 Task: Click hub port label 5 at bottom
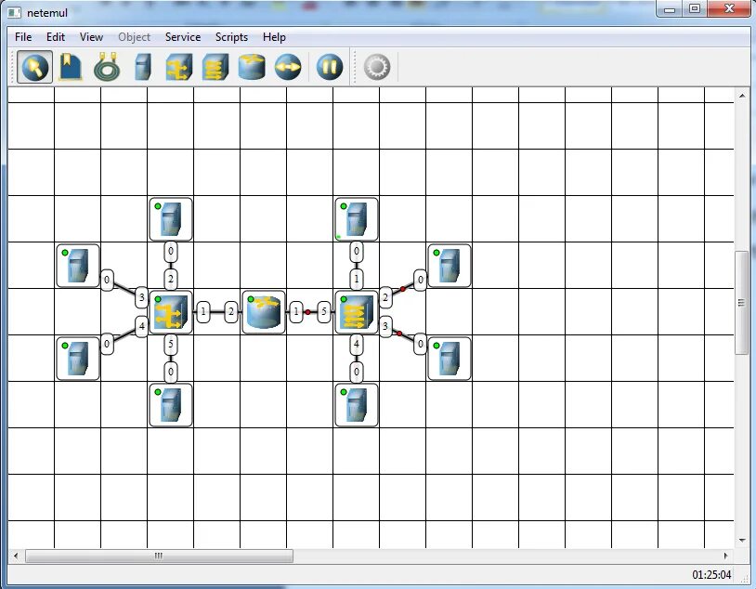pyautogui.click(x=171, y=344)
